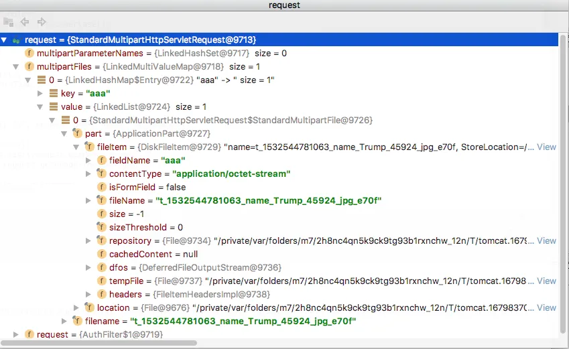Click the "request" window title
569x349 pixels.
point(284,5)
